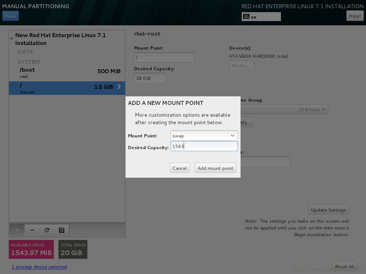
Task: Open the Mount Point dropdown arrow in dialog
Action: pos(232,135)
